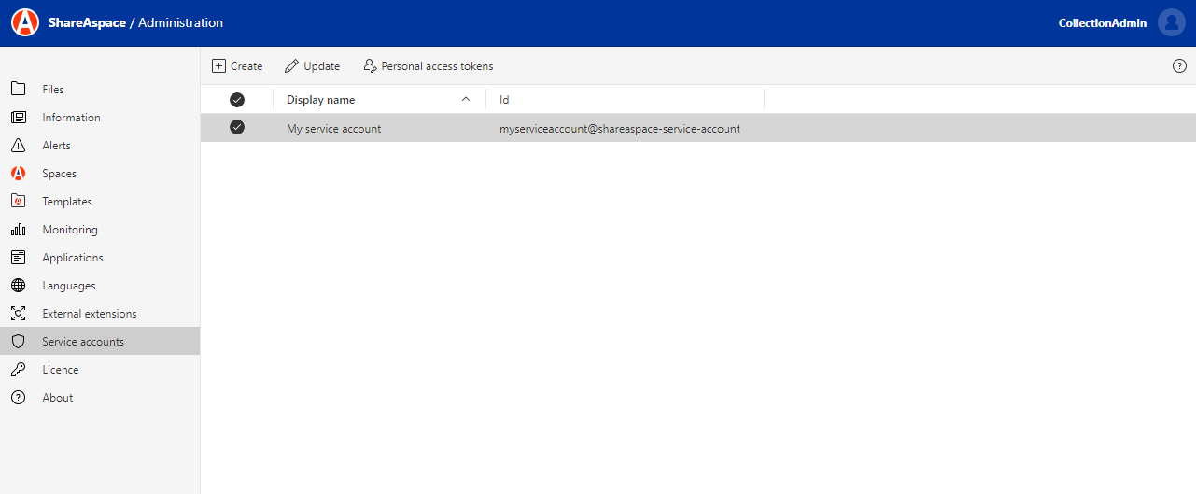
Task: Click the Templates folder icon
Action: click(x=18, y=202)
